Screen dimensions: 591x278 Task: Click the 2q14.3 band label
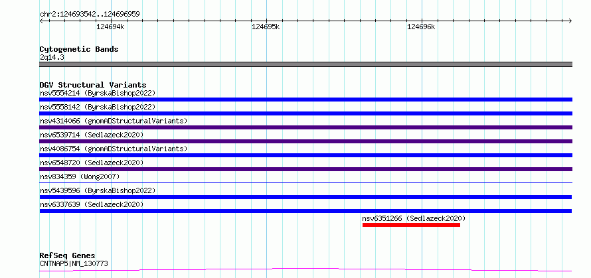51,57
